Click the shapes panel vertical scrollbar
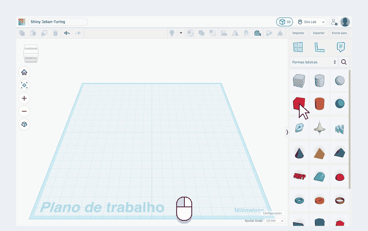Image resolution: width=368 pixels, height=231 pixels. 350,129
